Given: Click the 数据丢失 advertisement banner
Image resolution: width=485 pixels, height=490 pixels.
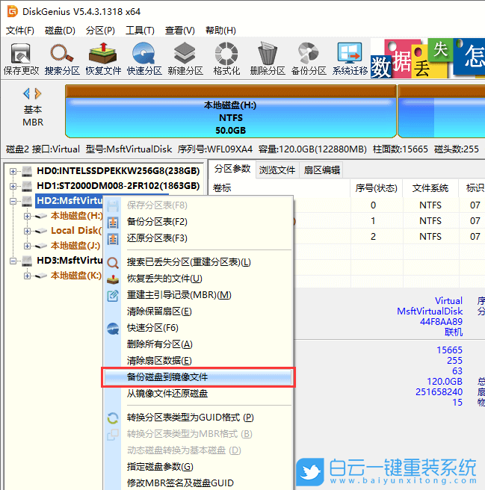Looking at the screenshot, I should click(x=427, y=58).
